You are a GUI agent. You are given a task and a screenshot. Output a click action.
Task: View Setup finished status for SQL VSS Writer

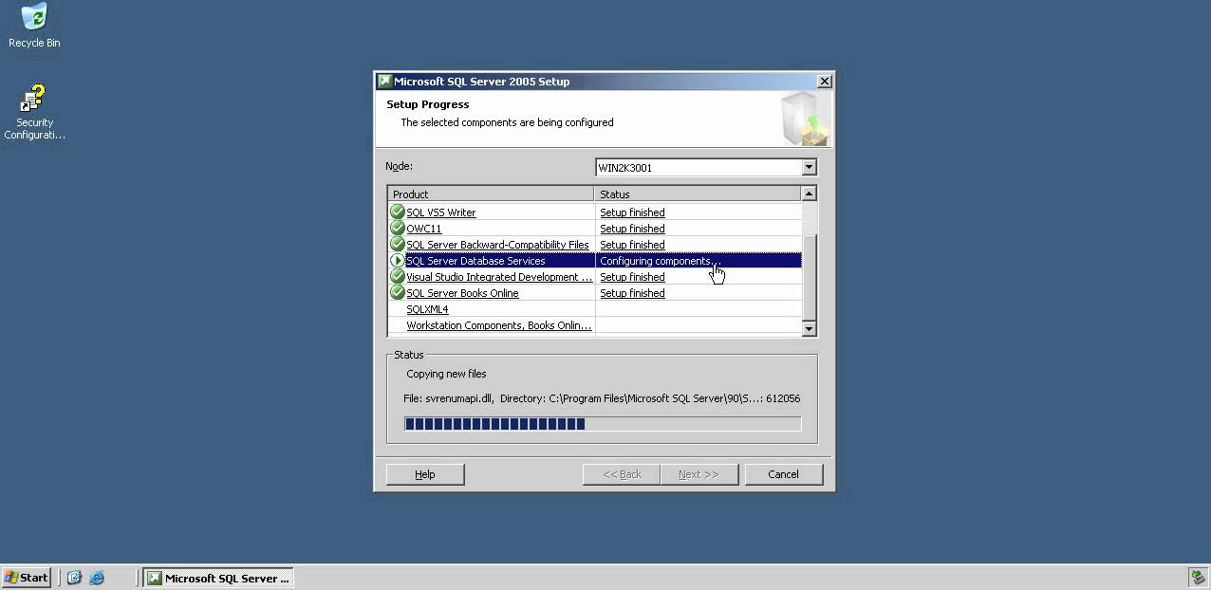click(632, 212)
